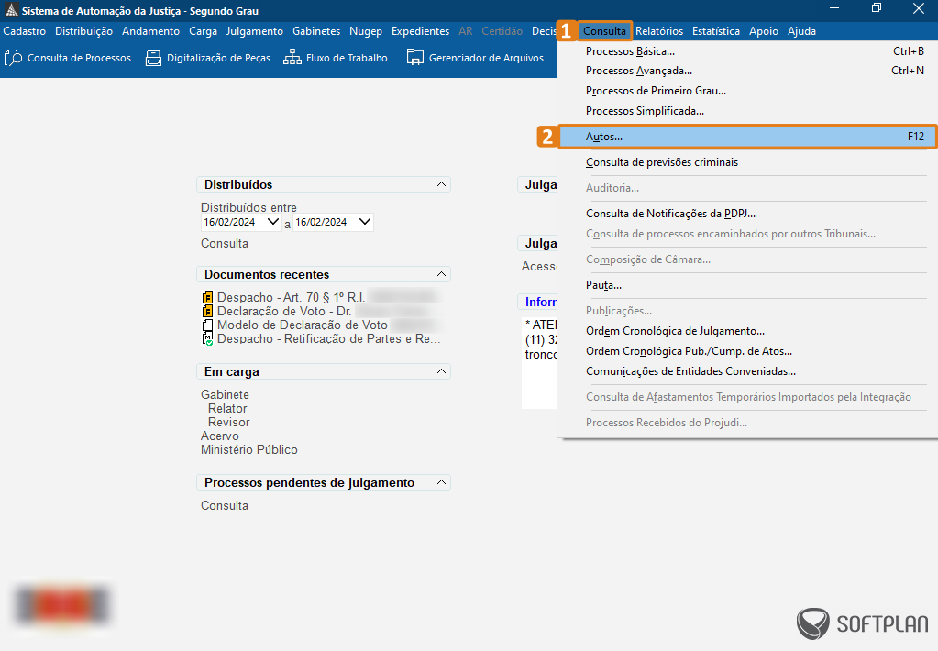Click Revisor under Em carga
Viewport: 938px width, 651px height.
pyautogui.click(x=229, y=423)
